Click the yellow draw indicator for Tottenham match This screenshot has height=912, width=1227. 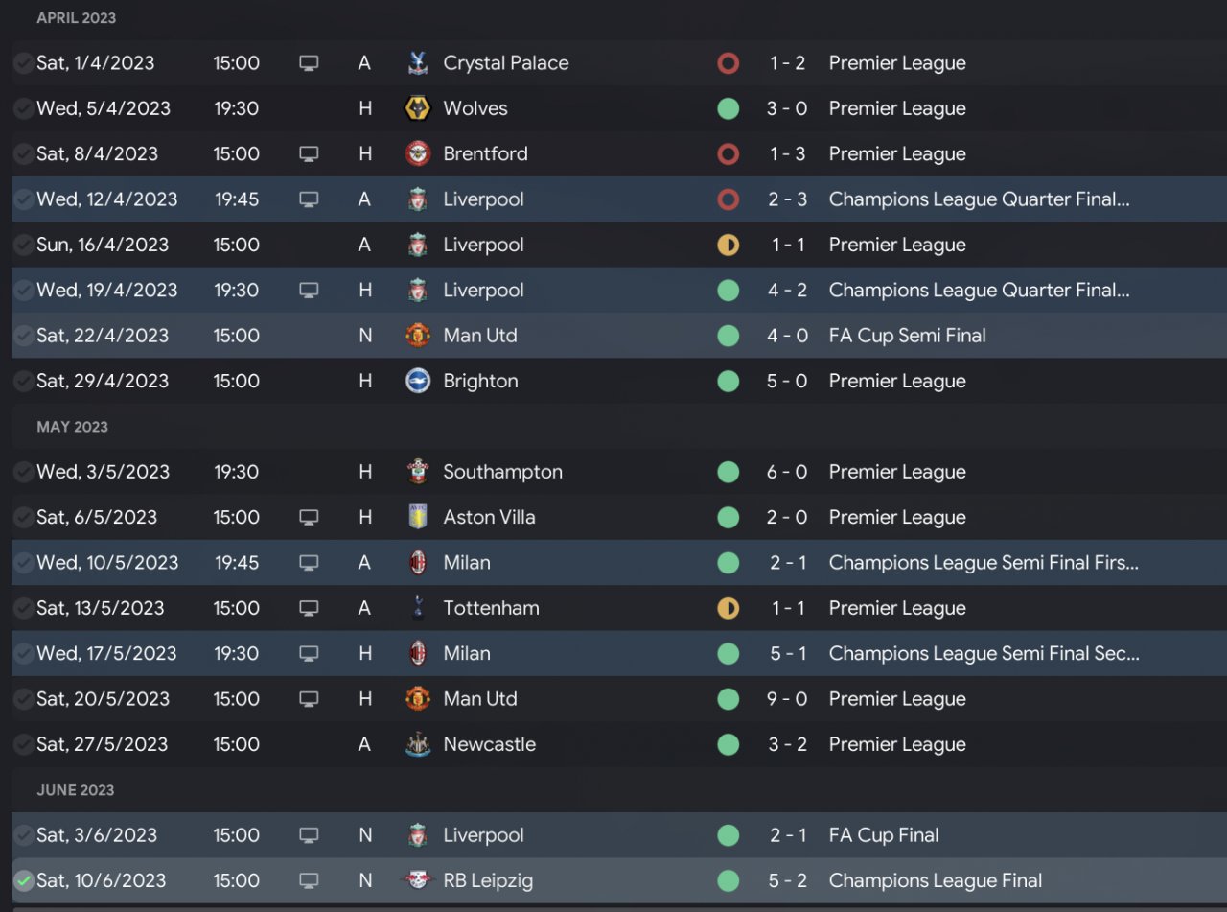point(729,608)
